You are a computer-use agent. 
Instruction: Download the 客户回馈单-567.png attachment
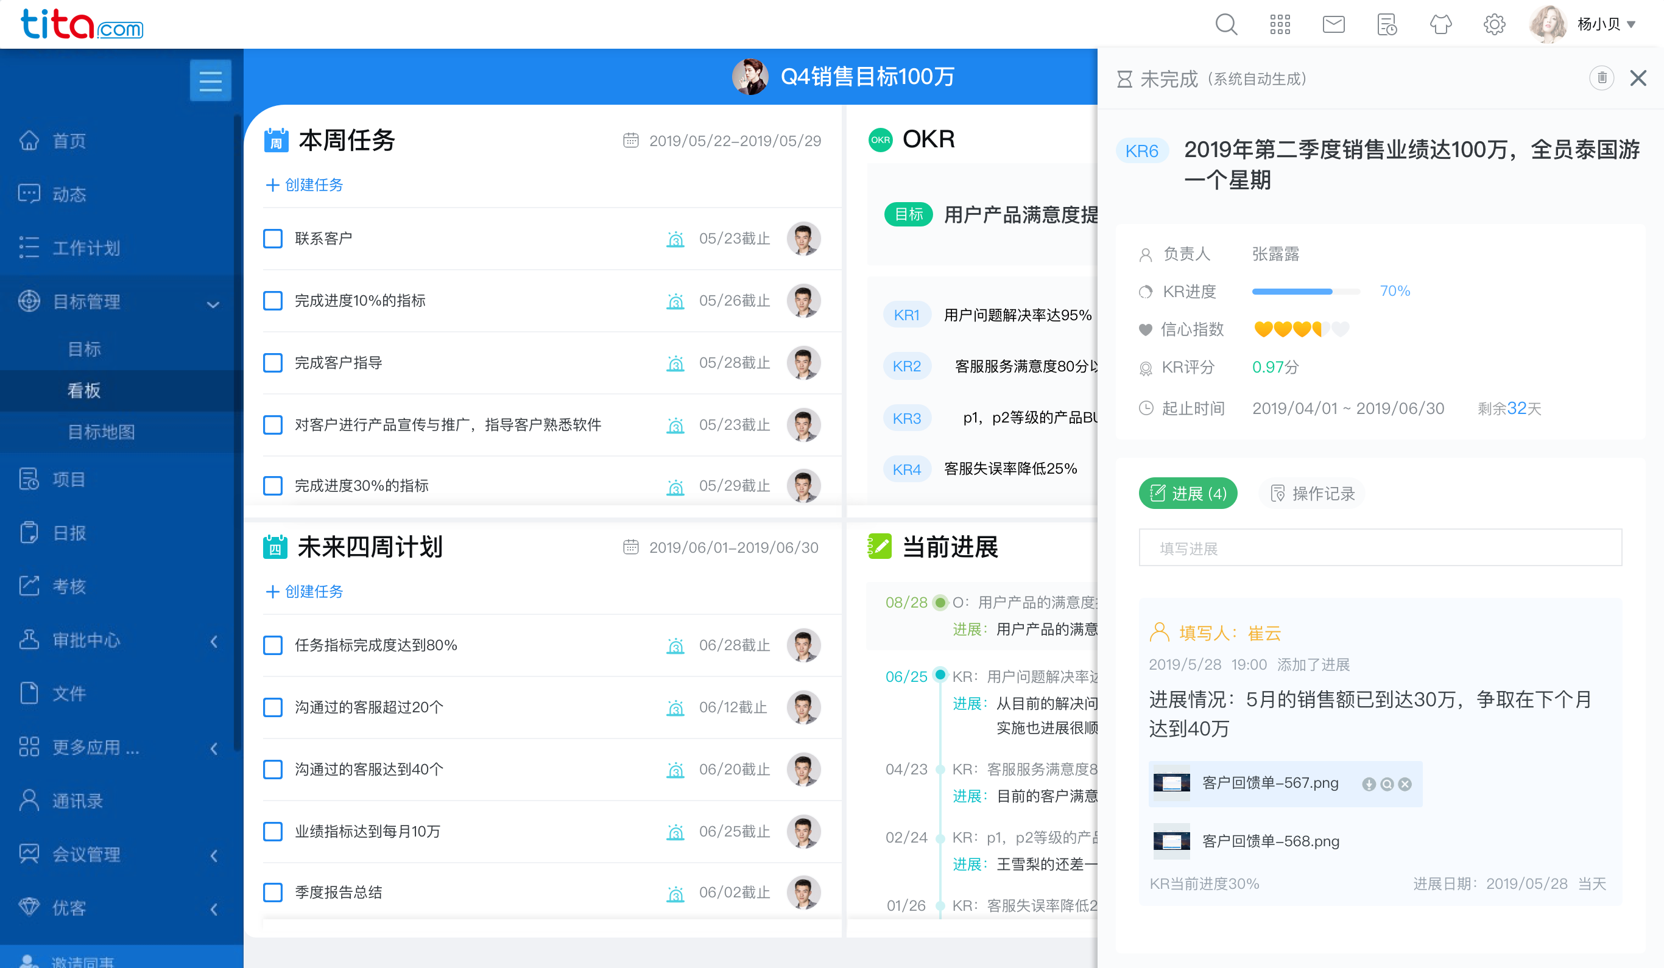pos(1369,784)
